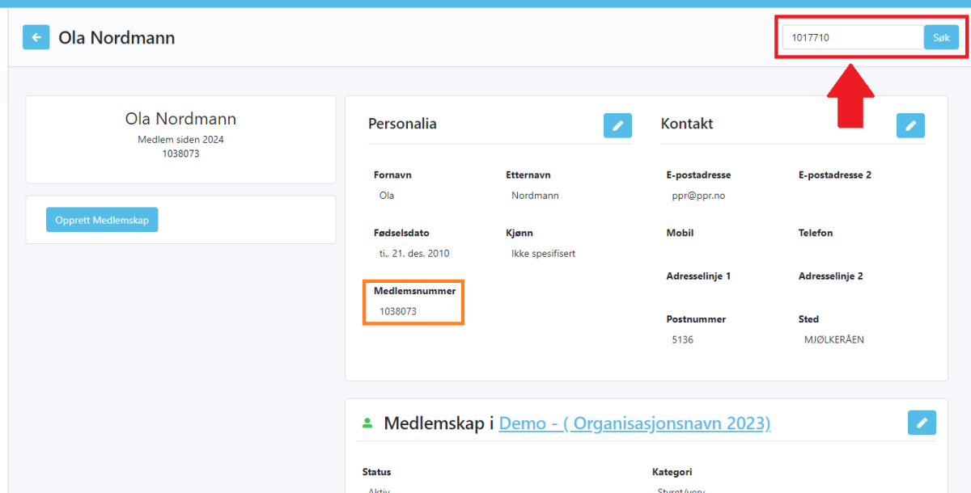Click the Medlem siden 2024 text
Image resolution: width=971 pixels, height=493 pixels.
180,140
